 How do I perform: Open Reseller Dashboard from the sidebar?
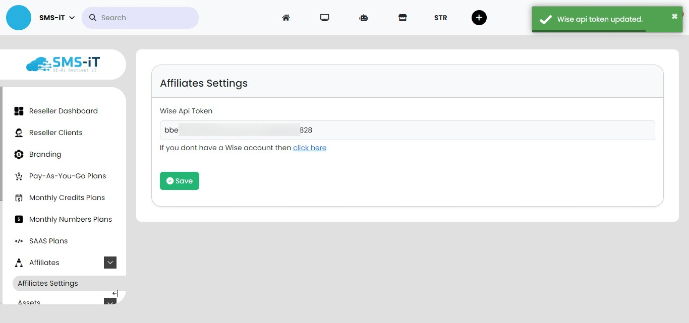63,111
